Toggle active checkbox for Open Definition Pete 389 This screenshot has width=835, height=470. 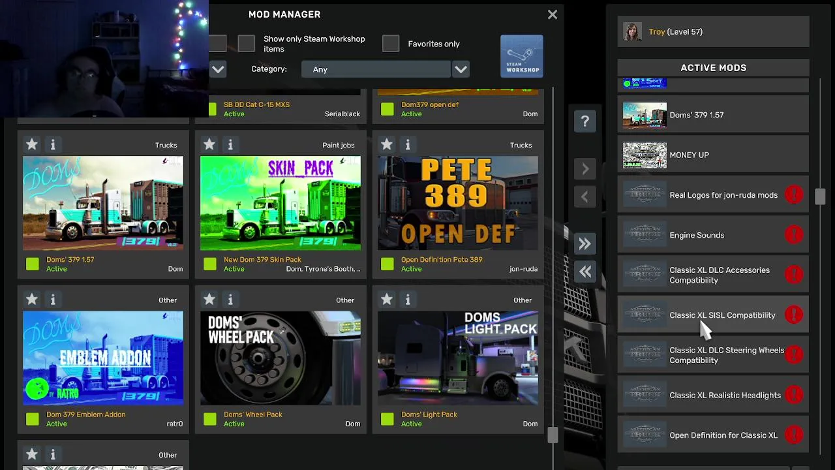click(x=387, y=264)
